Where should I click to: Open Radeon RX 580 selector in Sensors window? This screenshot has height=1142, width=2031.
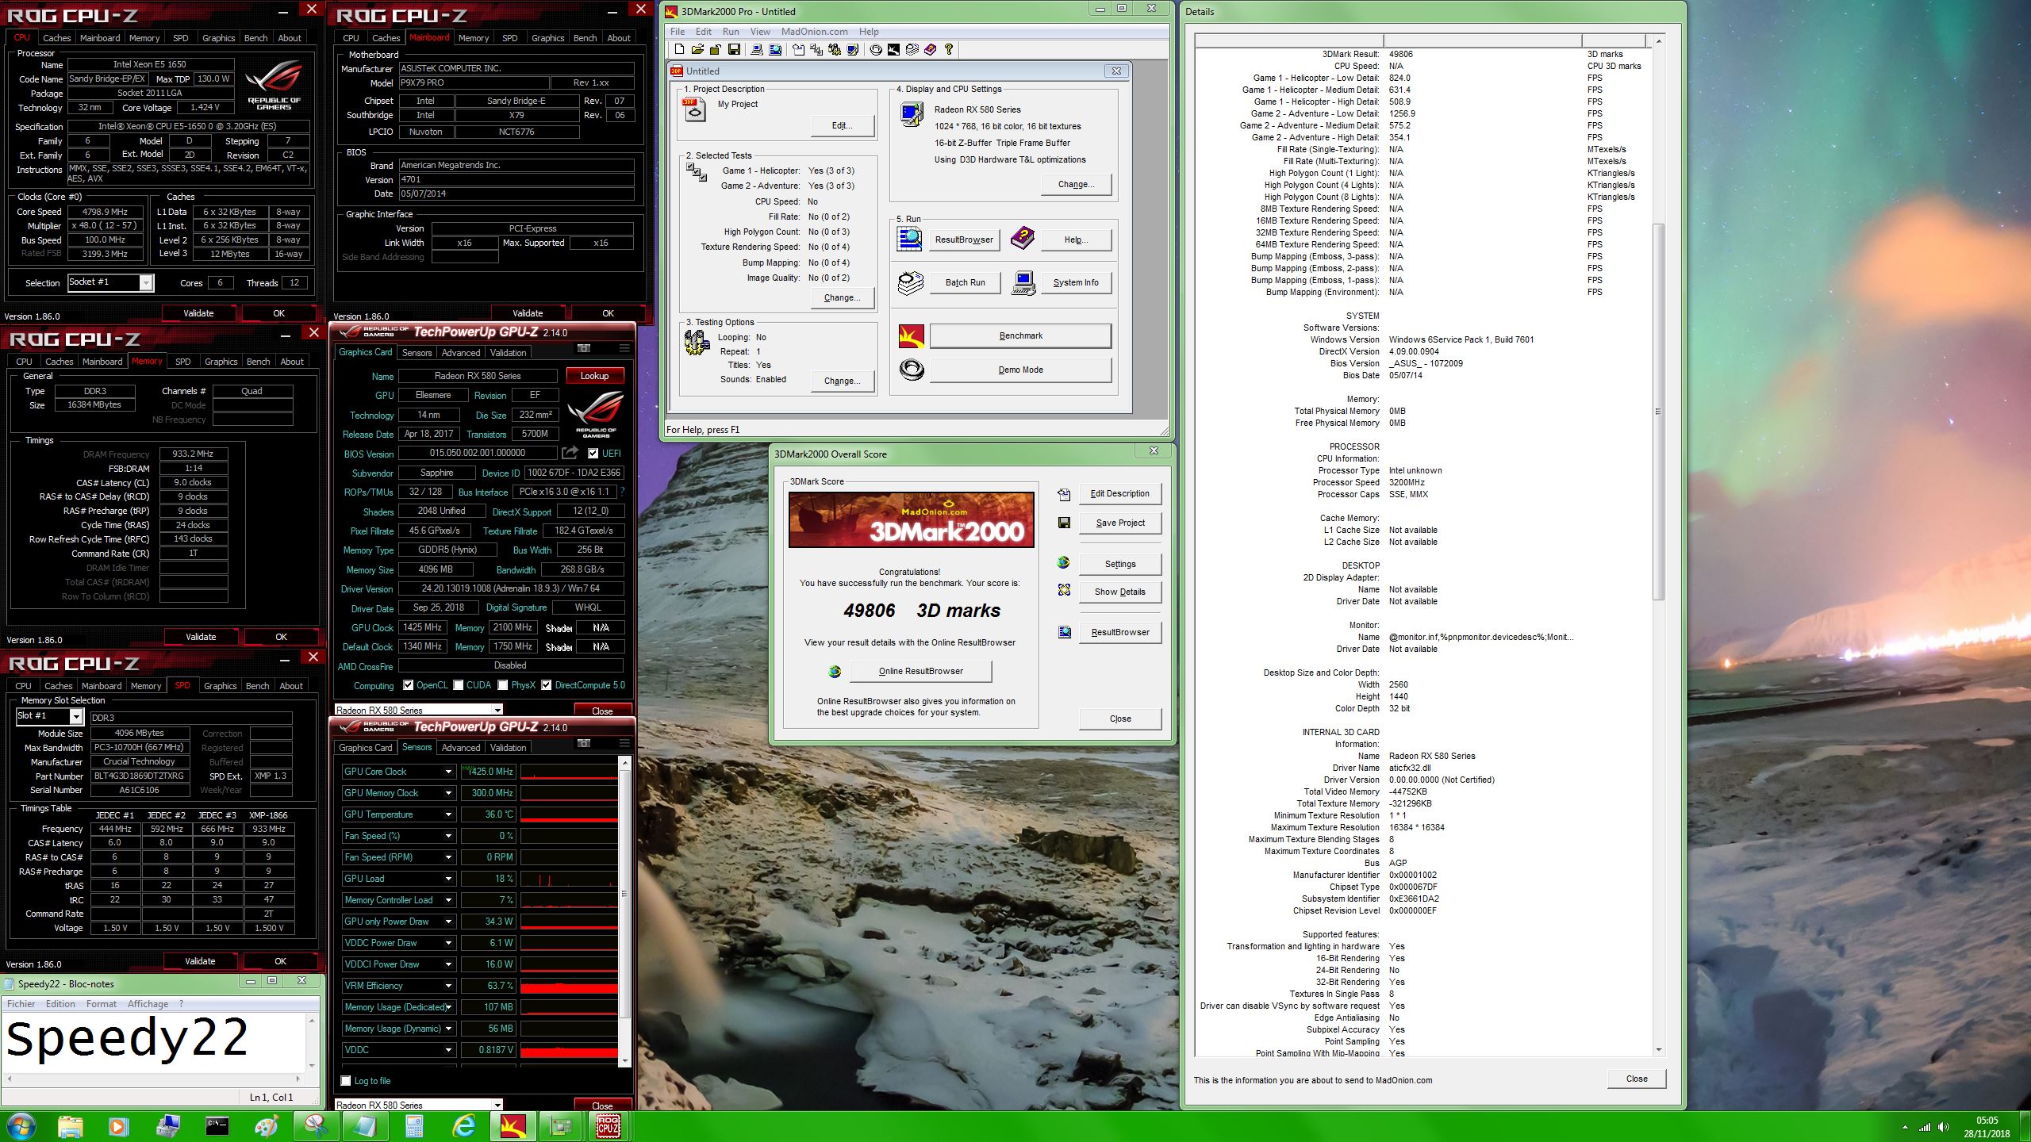[419, 1105]
